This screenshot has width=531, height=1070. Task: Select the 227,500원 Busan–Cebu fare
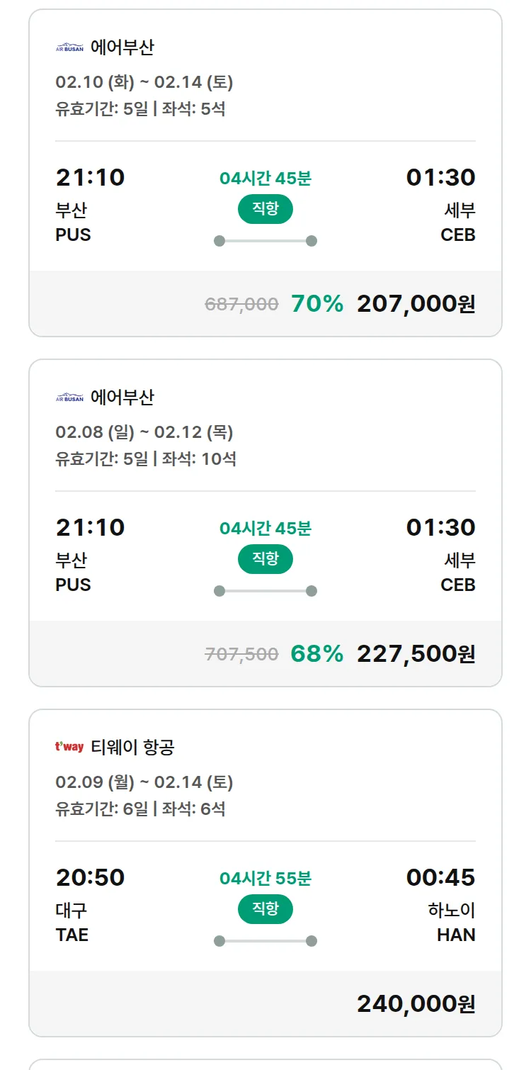click(416, 654)
